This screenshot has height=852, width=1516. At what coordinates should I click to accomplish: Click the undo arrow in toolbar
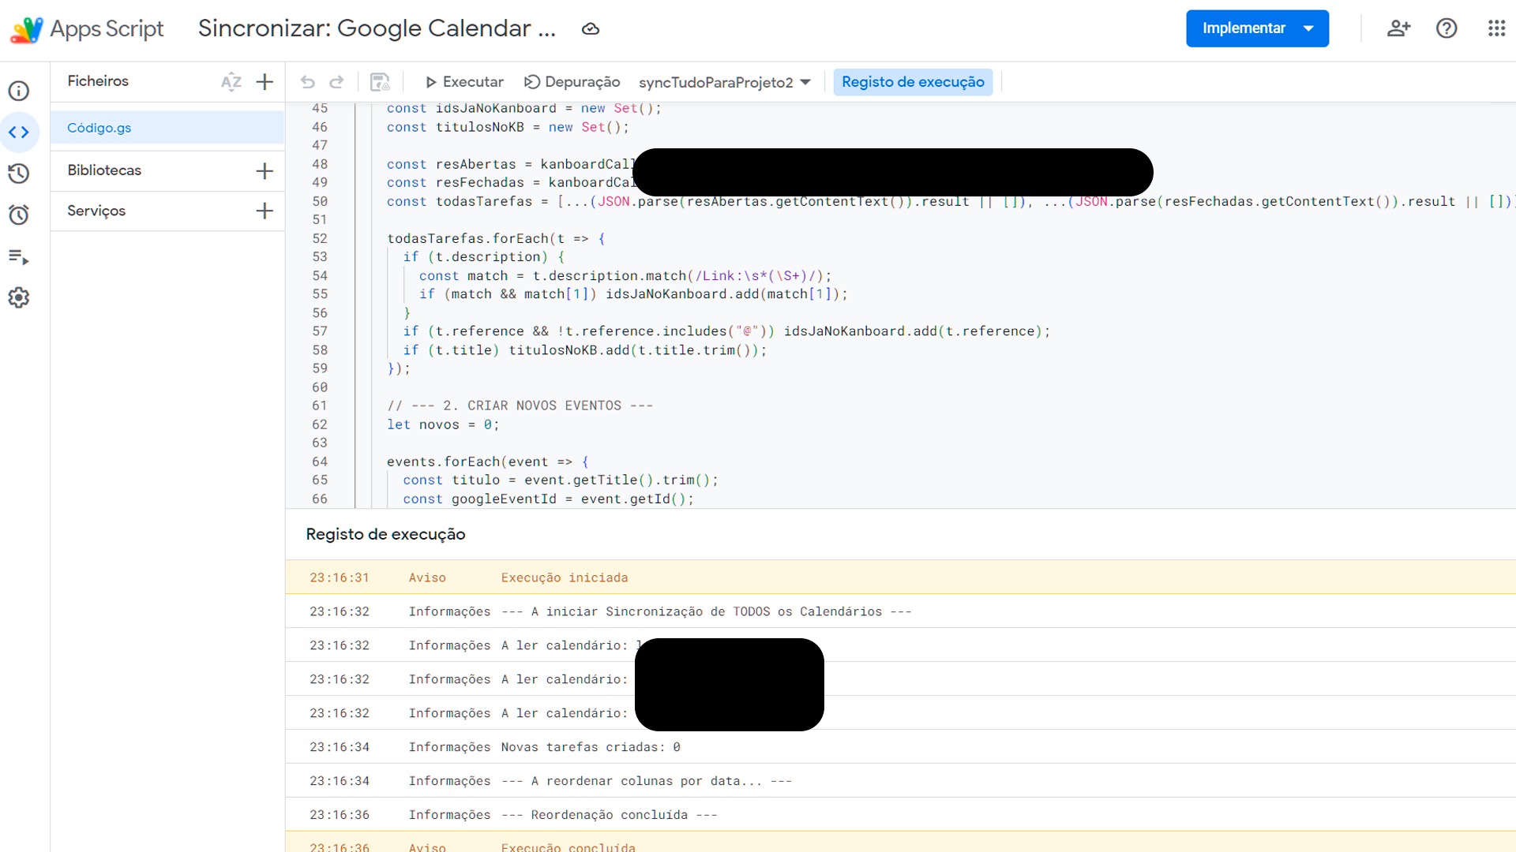coord(308,82)
